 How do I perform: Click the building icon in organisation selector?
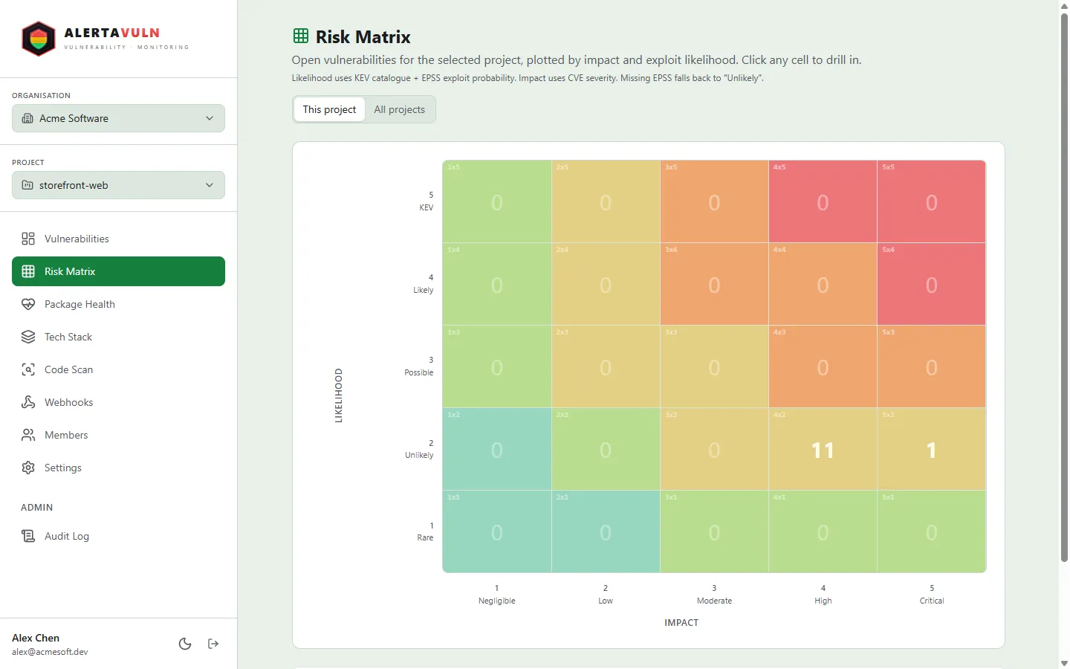coord(27,118)
